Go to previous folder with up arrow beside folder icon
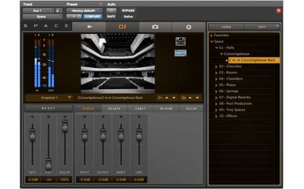Screen dimensions: 304x189 tap(190, 98)
